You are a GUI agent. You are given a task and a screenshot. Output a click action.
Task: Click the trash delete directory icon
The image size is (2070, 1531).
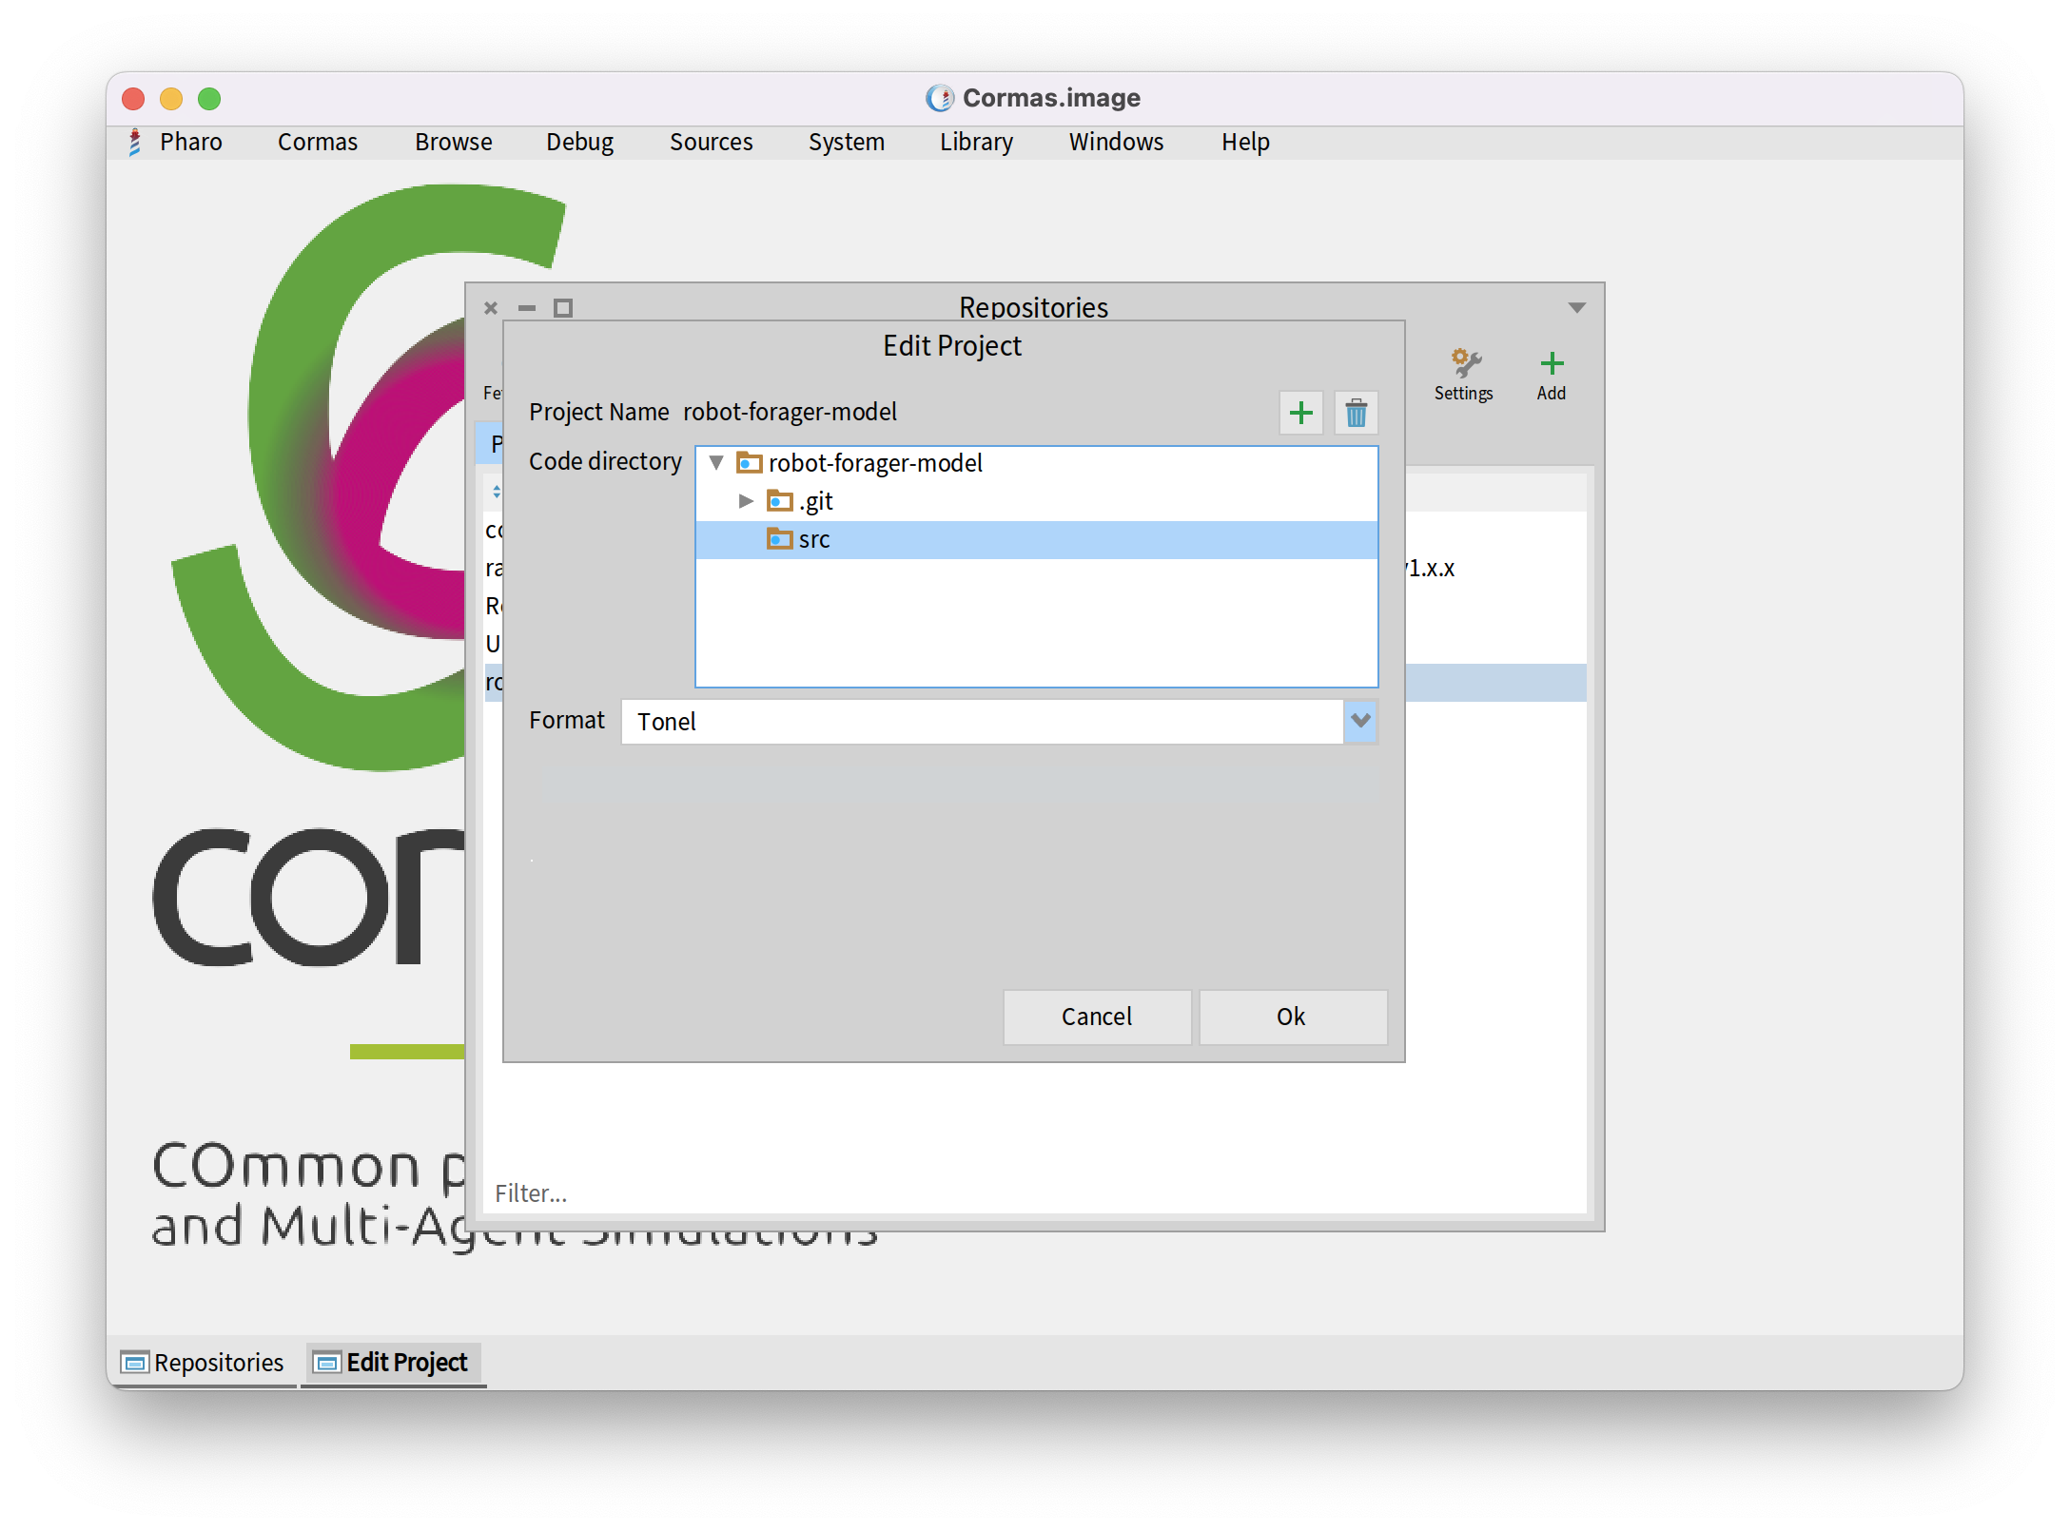point(1356,413)
